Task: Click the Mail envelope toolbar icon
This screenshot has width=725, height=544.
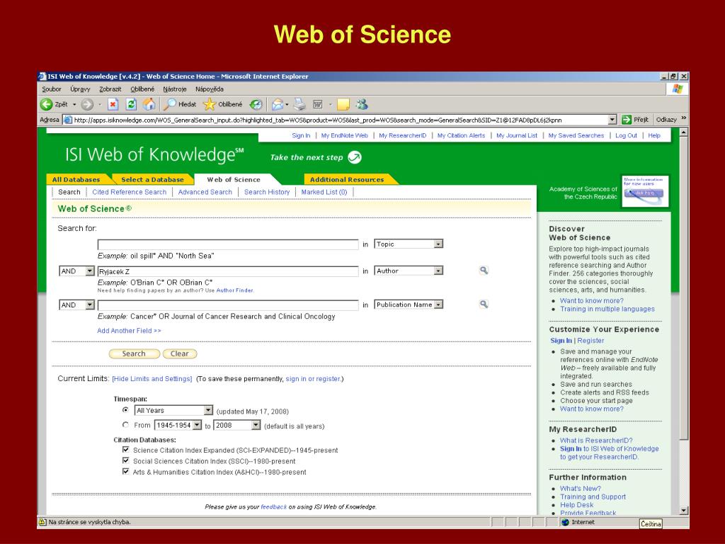Action: (278, 105)
